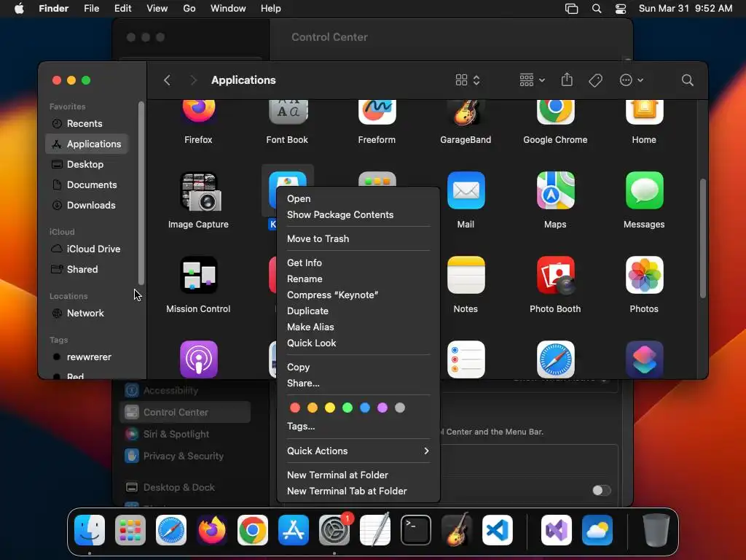Open the Firefox app icon in Applications
Viewport: 746px width, 560px height.
point(198,112)
